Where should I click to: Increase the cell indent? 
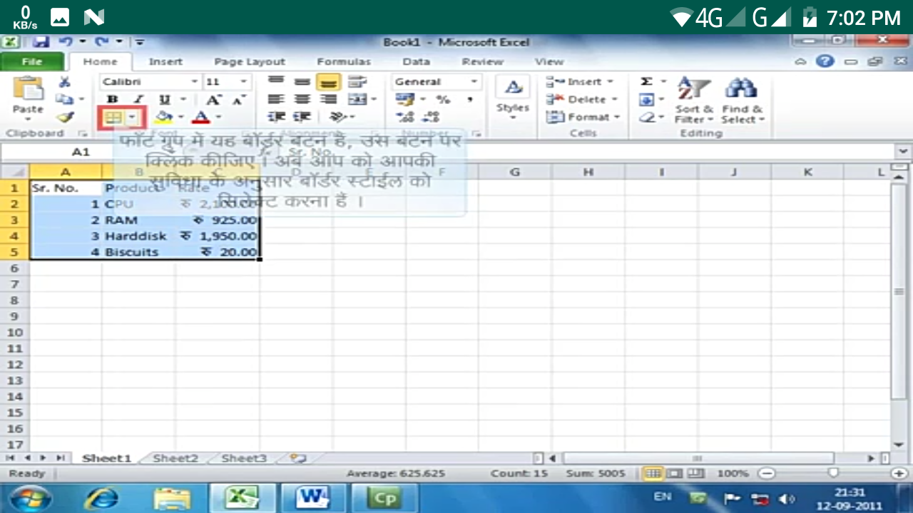point(302,117)
